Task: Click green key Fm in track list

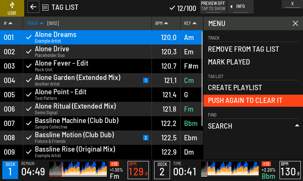Action: pos(189,109)
